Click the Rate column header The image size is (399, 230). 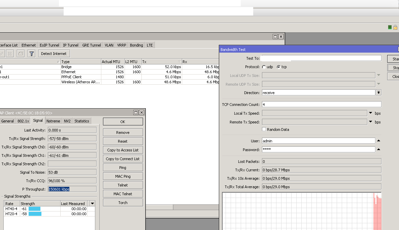click(x=12, y=203)
